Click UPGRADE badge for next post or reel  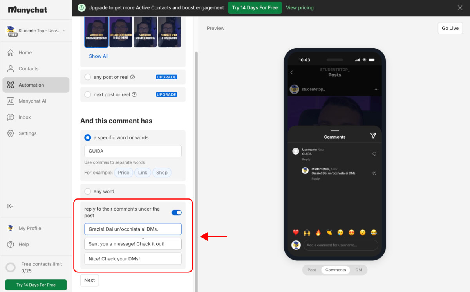coord(166,94)
